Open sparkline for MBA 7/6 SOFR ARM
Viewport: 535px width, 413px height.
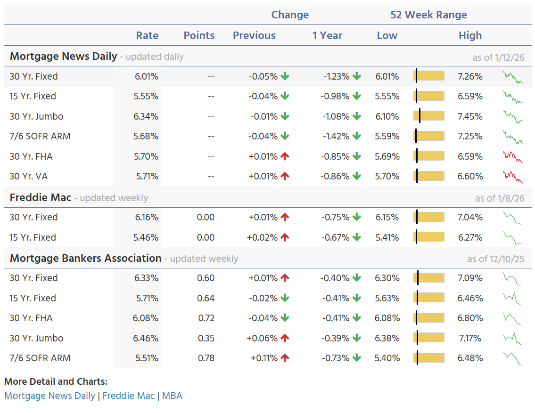pyautogui.click(x=512, y=359)
